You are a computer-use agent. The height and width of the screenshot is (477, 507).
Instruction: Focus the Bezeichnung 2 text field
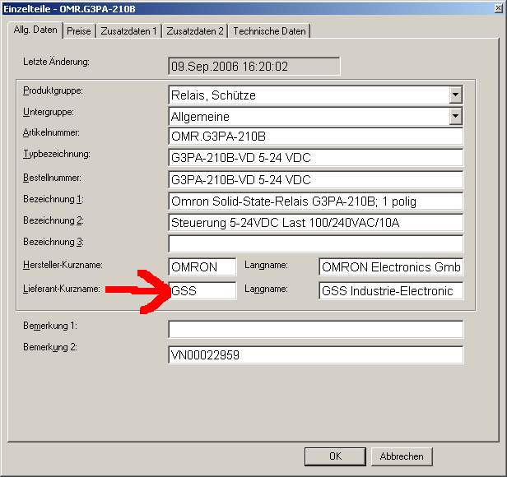point(315,223)
